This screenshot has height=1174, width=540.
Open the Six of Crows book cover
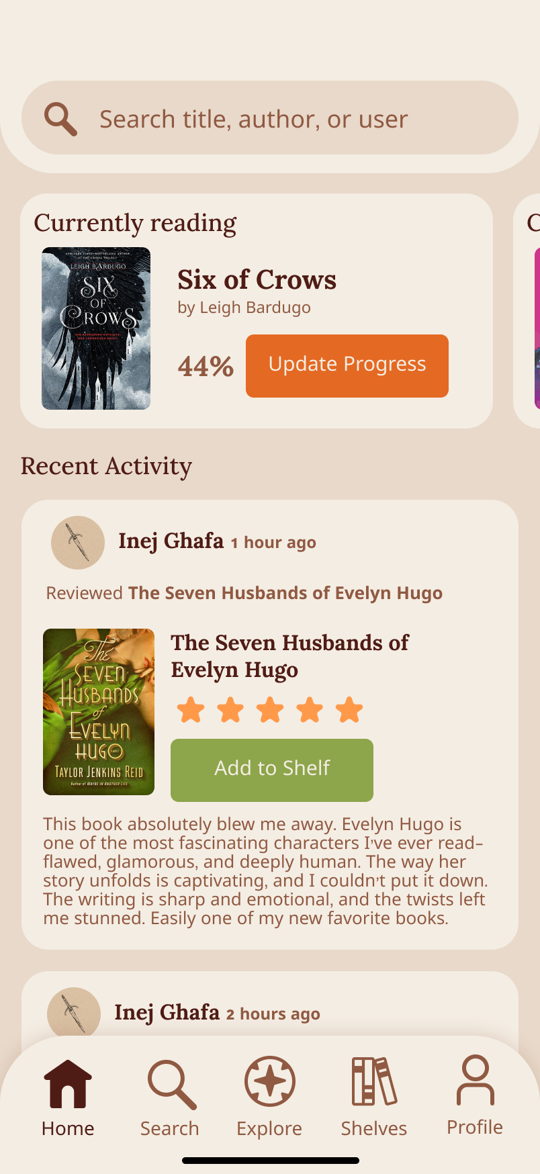click(x=96, y=328)
